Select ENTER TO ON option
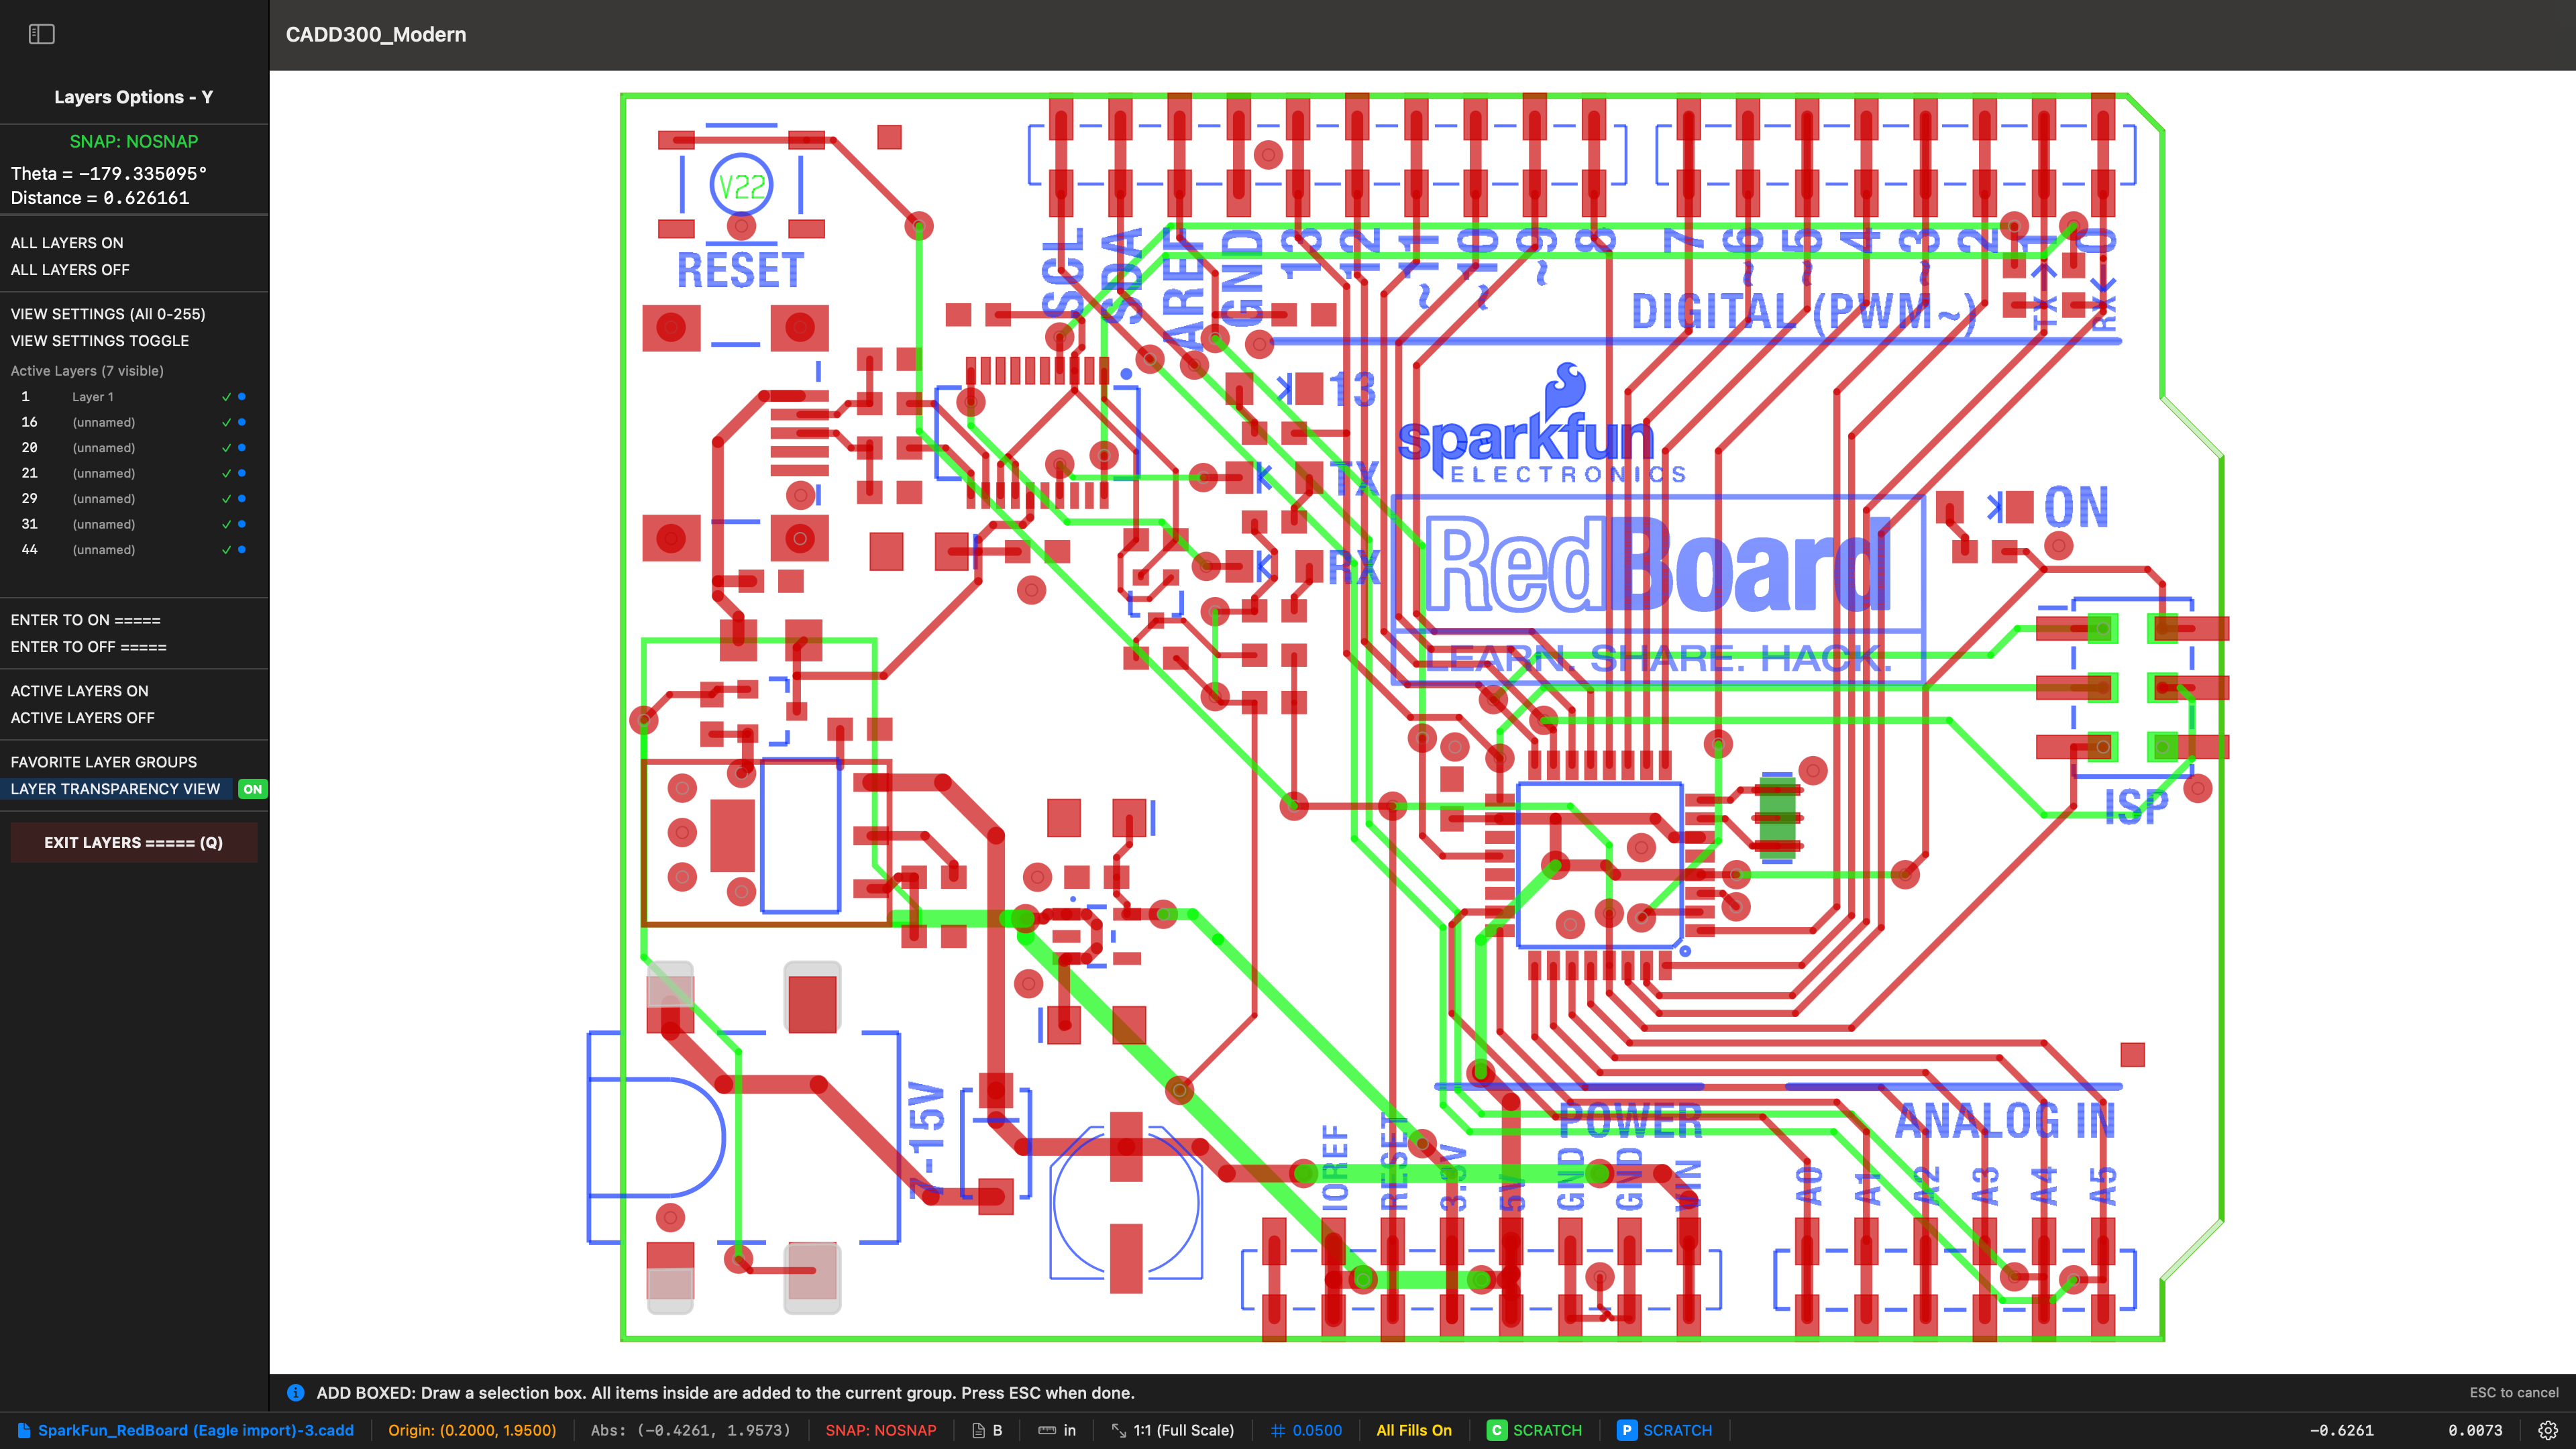 click(85, 620)
